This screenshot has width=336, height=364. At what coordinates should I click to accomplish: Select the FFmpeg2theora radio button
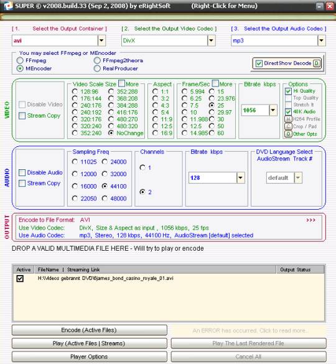[x=97, y=60]
